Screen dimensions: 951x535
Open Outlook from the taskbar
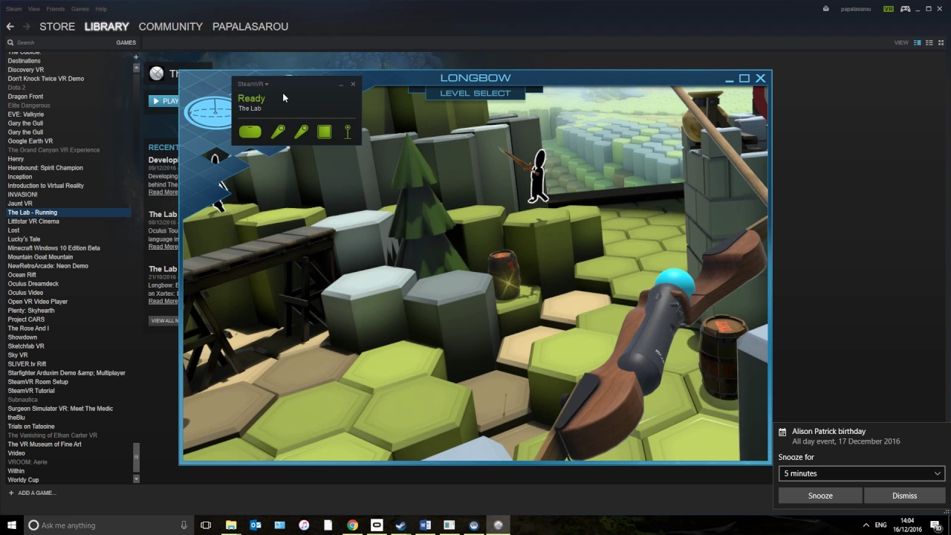256,525
